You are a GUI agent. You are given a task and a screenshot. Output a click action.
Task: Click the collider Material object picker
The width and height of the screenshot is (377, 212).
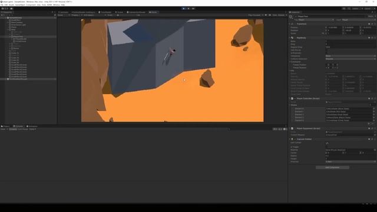375,150
